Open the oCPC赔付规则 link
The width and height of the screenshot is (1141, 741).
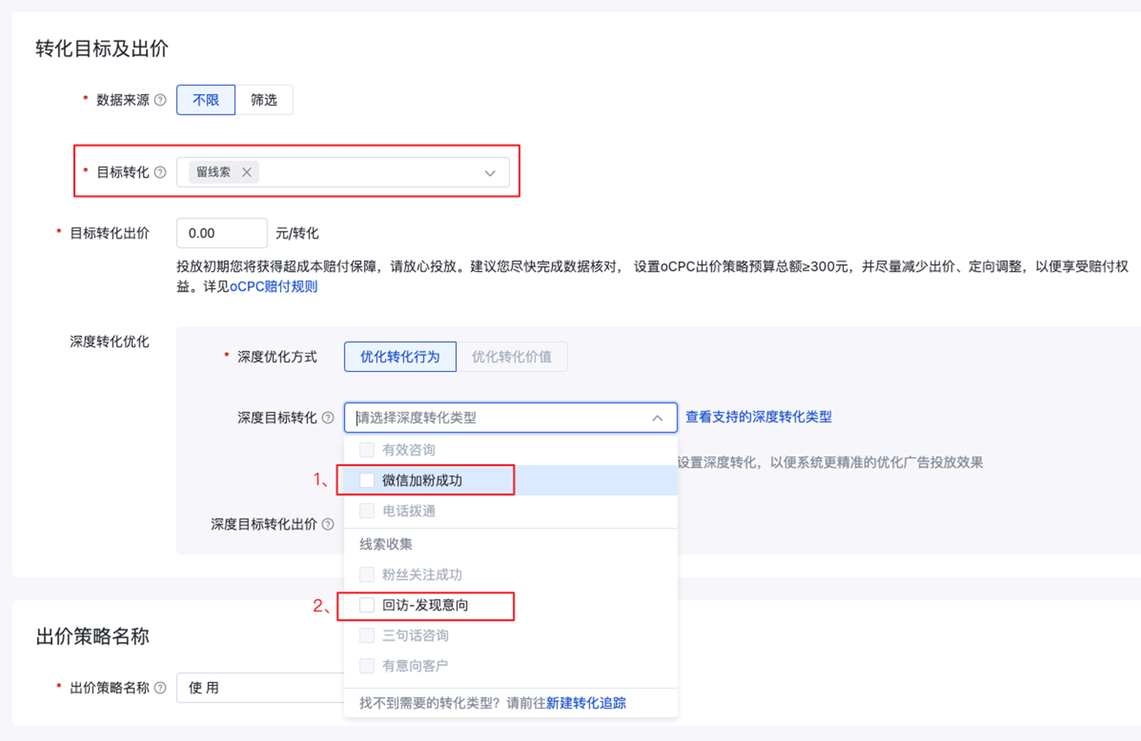274,286
